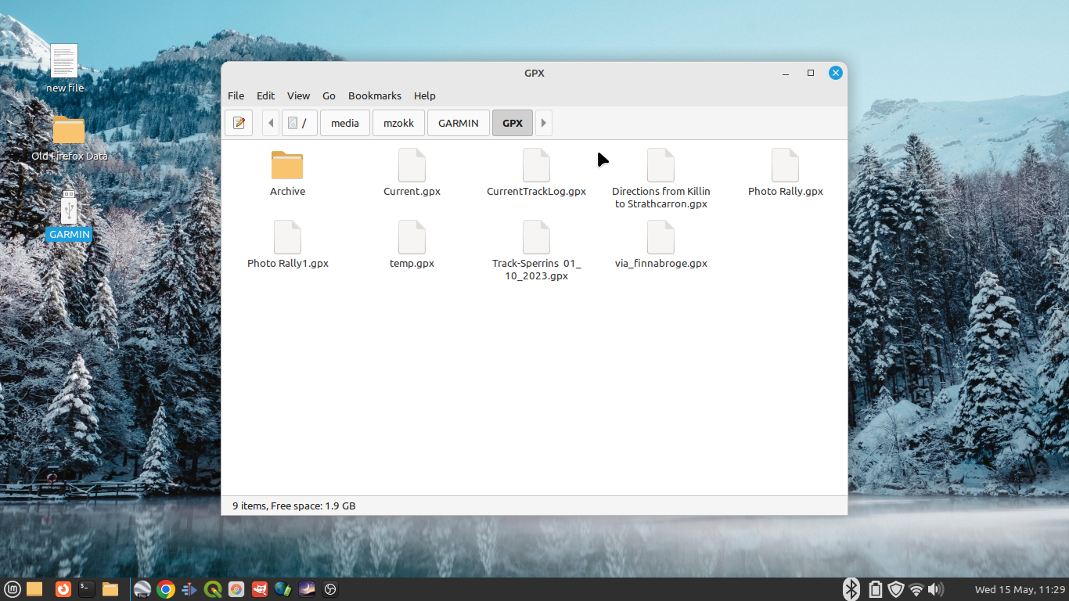1069x601 pixels.
Task: Select the 'GPX' path bar button
Action: point(513,123)
